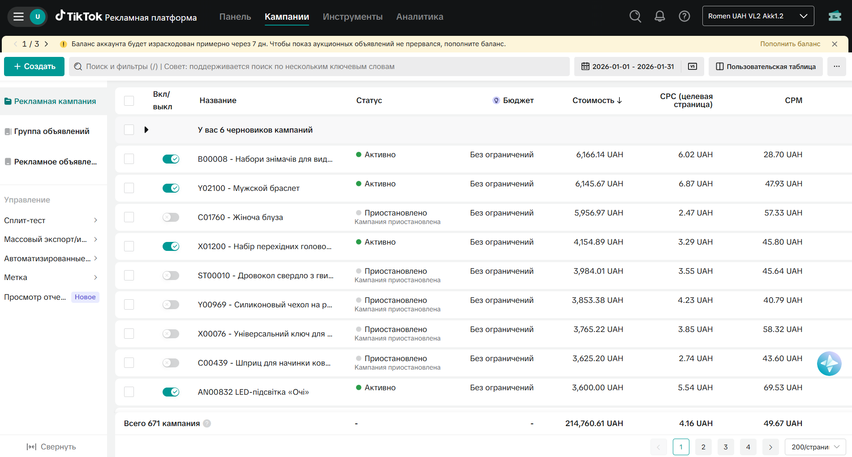Viewport: 852px width, 457px height.
Task: Open the notifications bell
Action: 660,17
